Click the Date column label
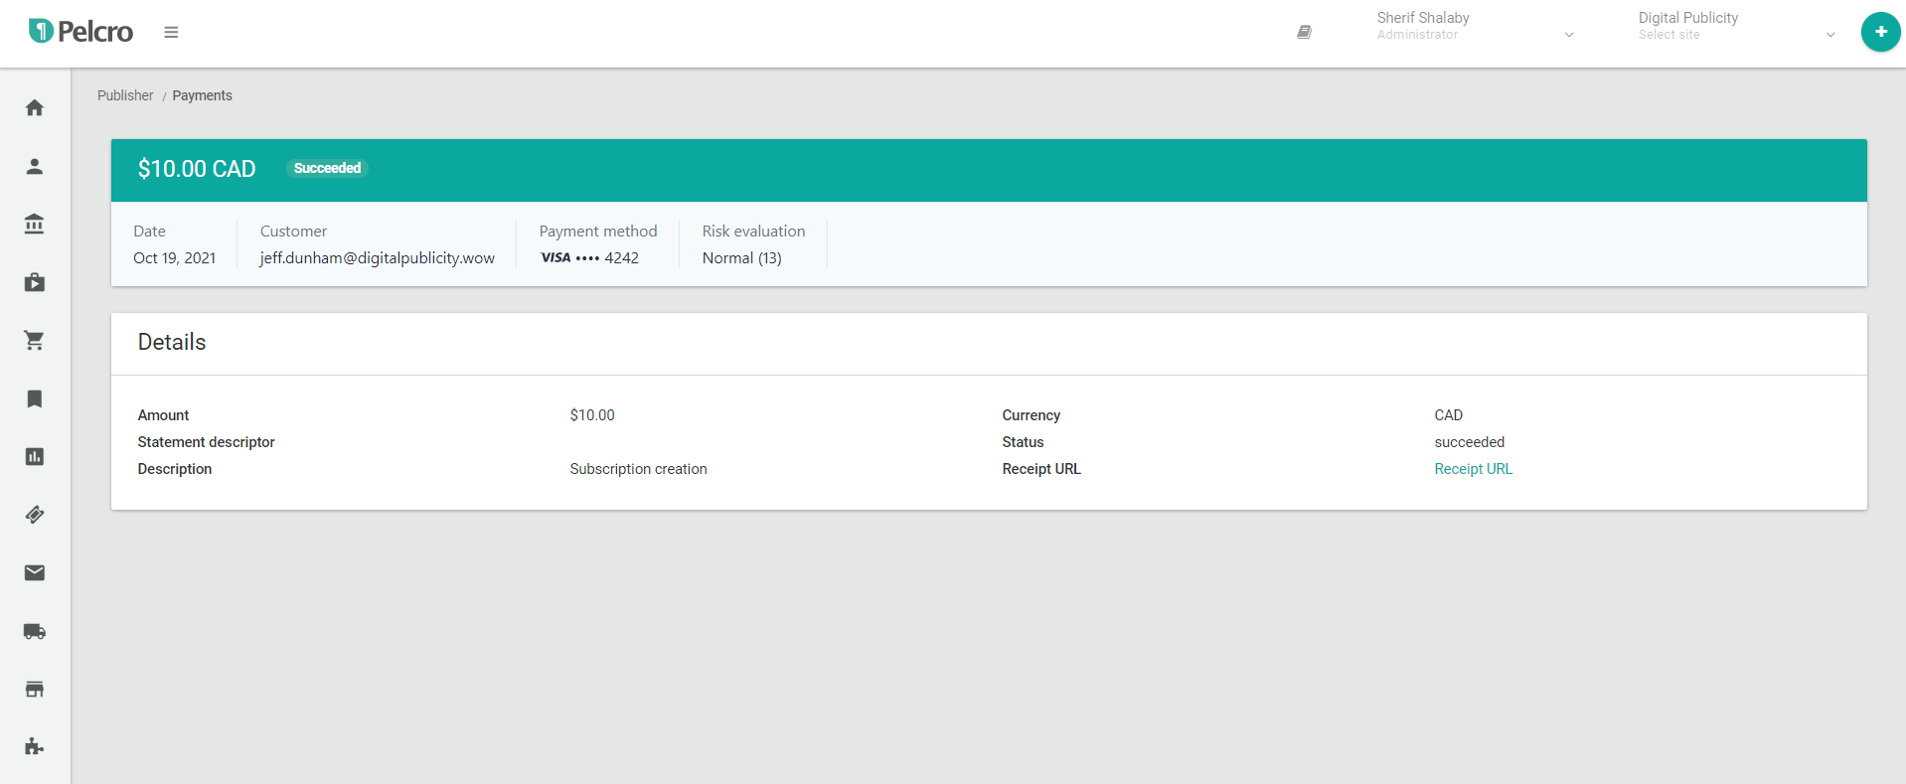The image size is (1906, 784). (149, 232)
